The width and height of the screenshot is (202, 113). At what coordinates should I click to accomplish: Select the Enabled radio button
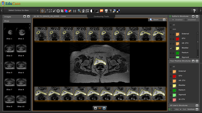tap(173, 20)
